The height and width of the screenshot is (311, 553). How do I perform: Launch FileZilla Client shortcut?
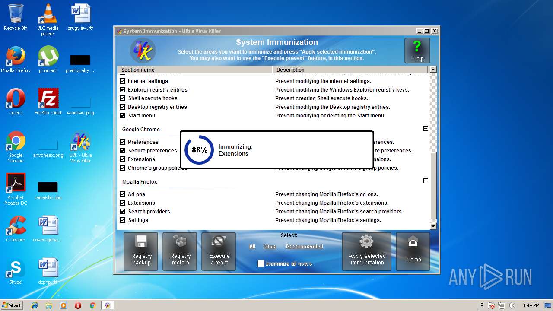pos(48,102)
